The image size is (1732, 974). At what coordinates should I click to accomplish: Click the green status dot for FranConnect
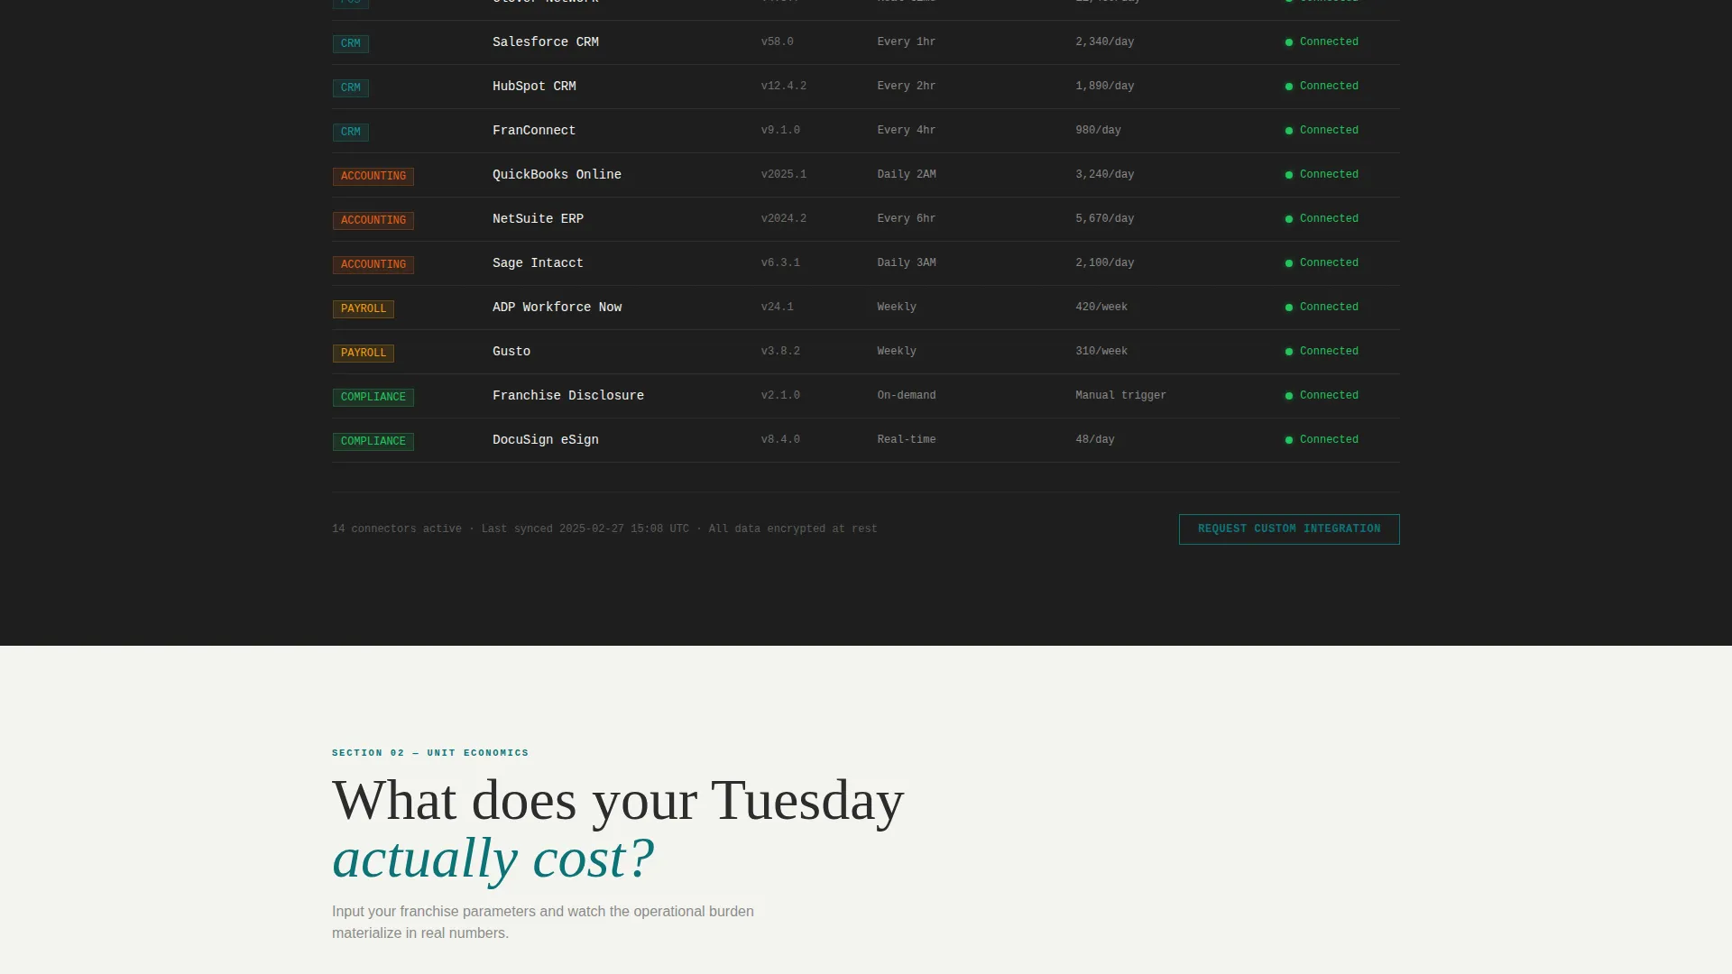[1289, 131]
